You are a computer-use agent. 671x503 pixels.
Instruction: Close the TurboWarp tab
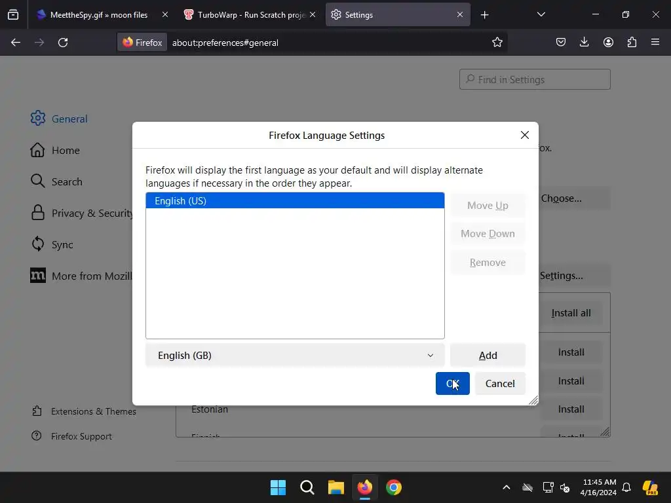coord(313,14)
